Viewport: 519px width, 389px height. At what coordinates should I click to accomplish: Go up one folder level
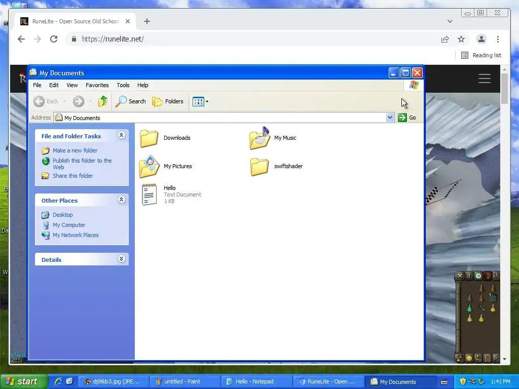point(103,101)
